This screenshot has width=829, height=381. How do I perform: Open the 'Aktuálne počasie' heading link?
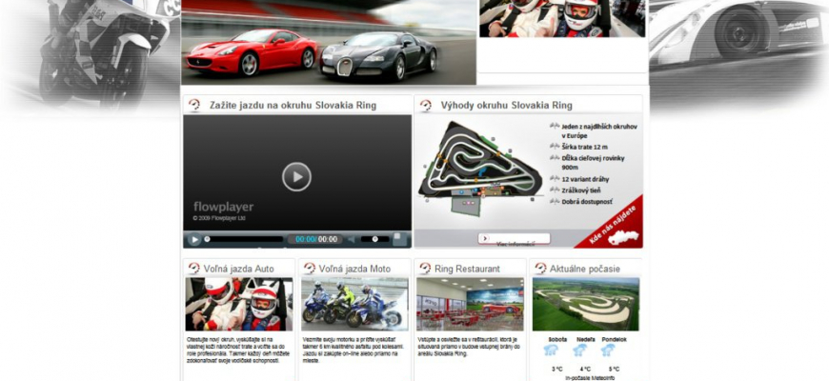(585, 269)
